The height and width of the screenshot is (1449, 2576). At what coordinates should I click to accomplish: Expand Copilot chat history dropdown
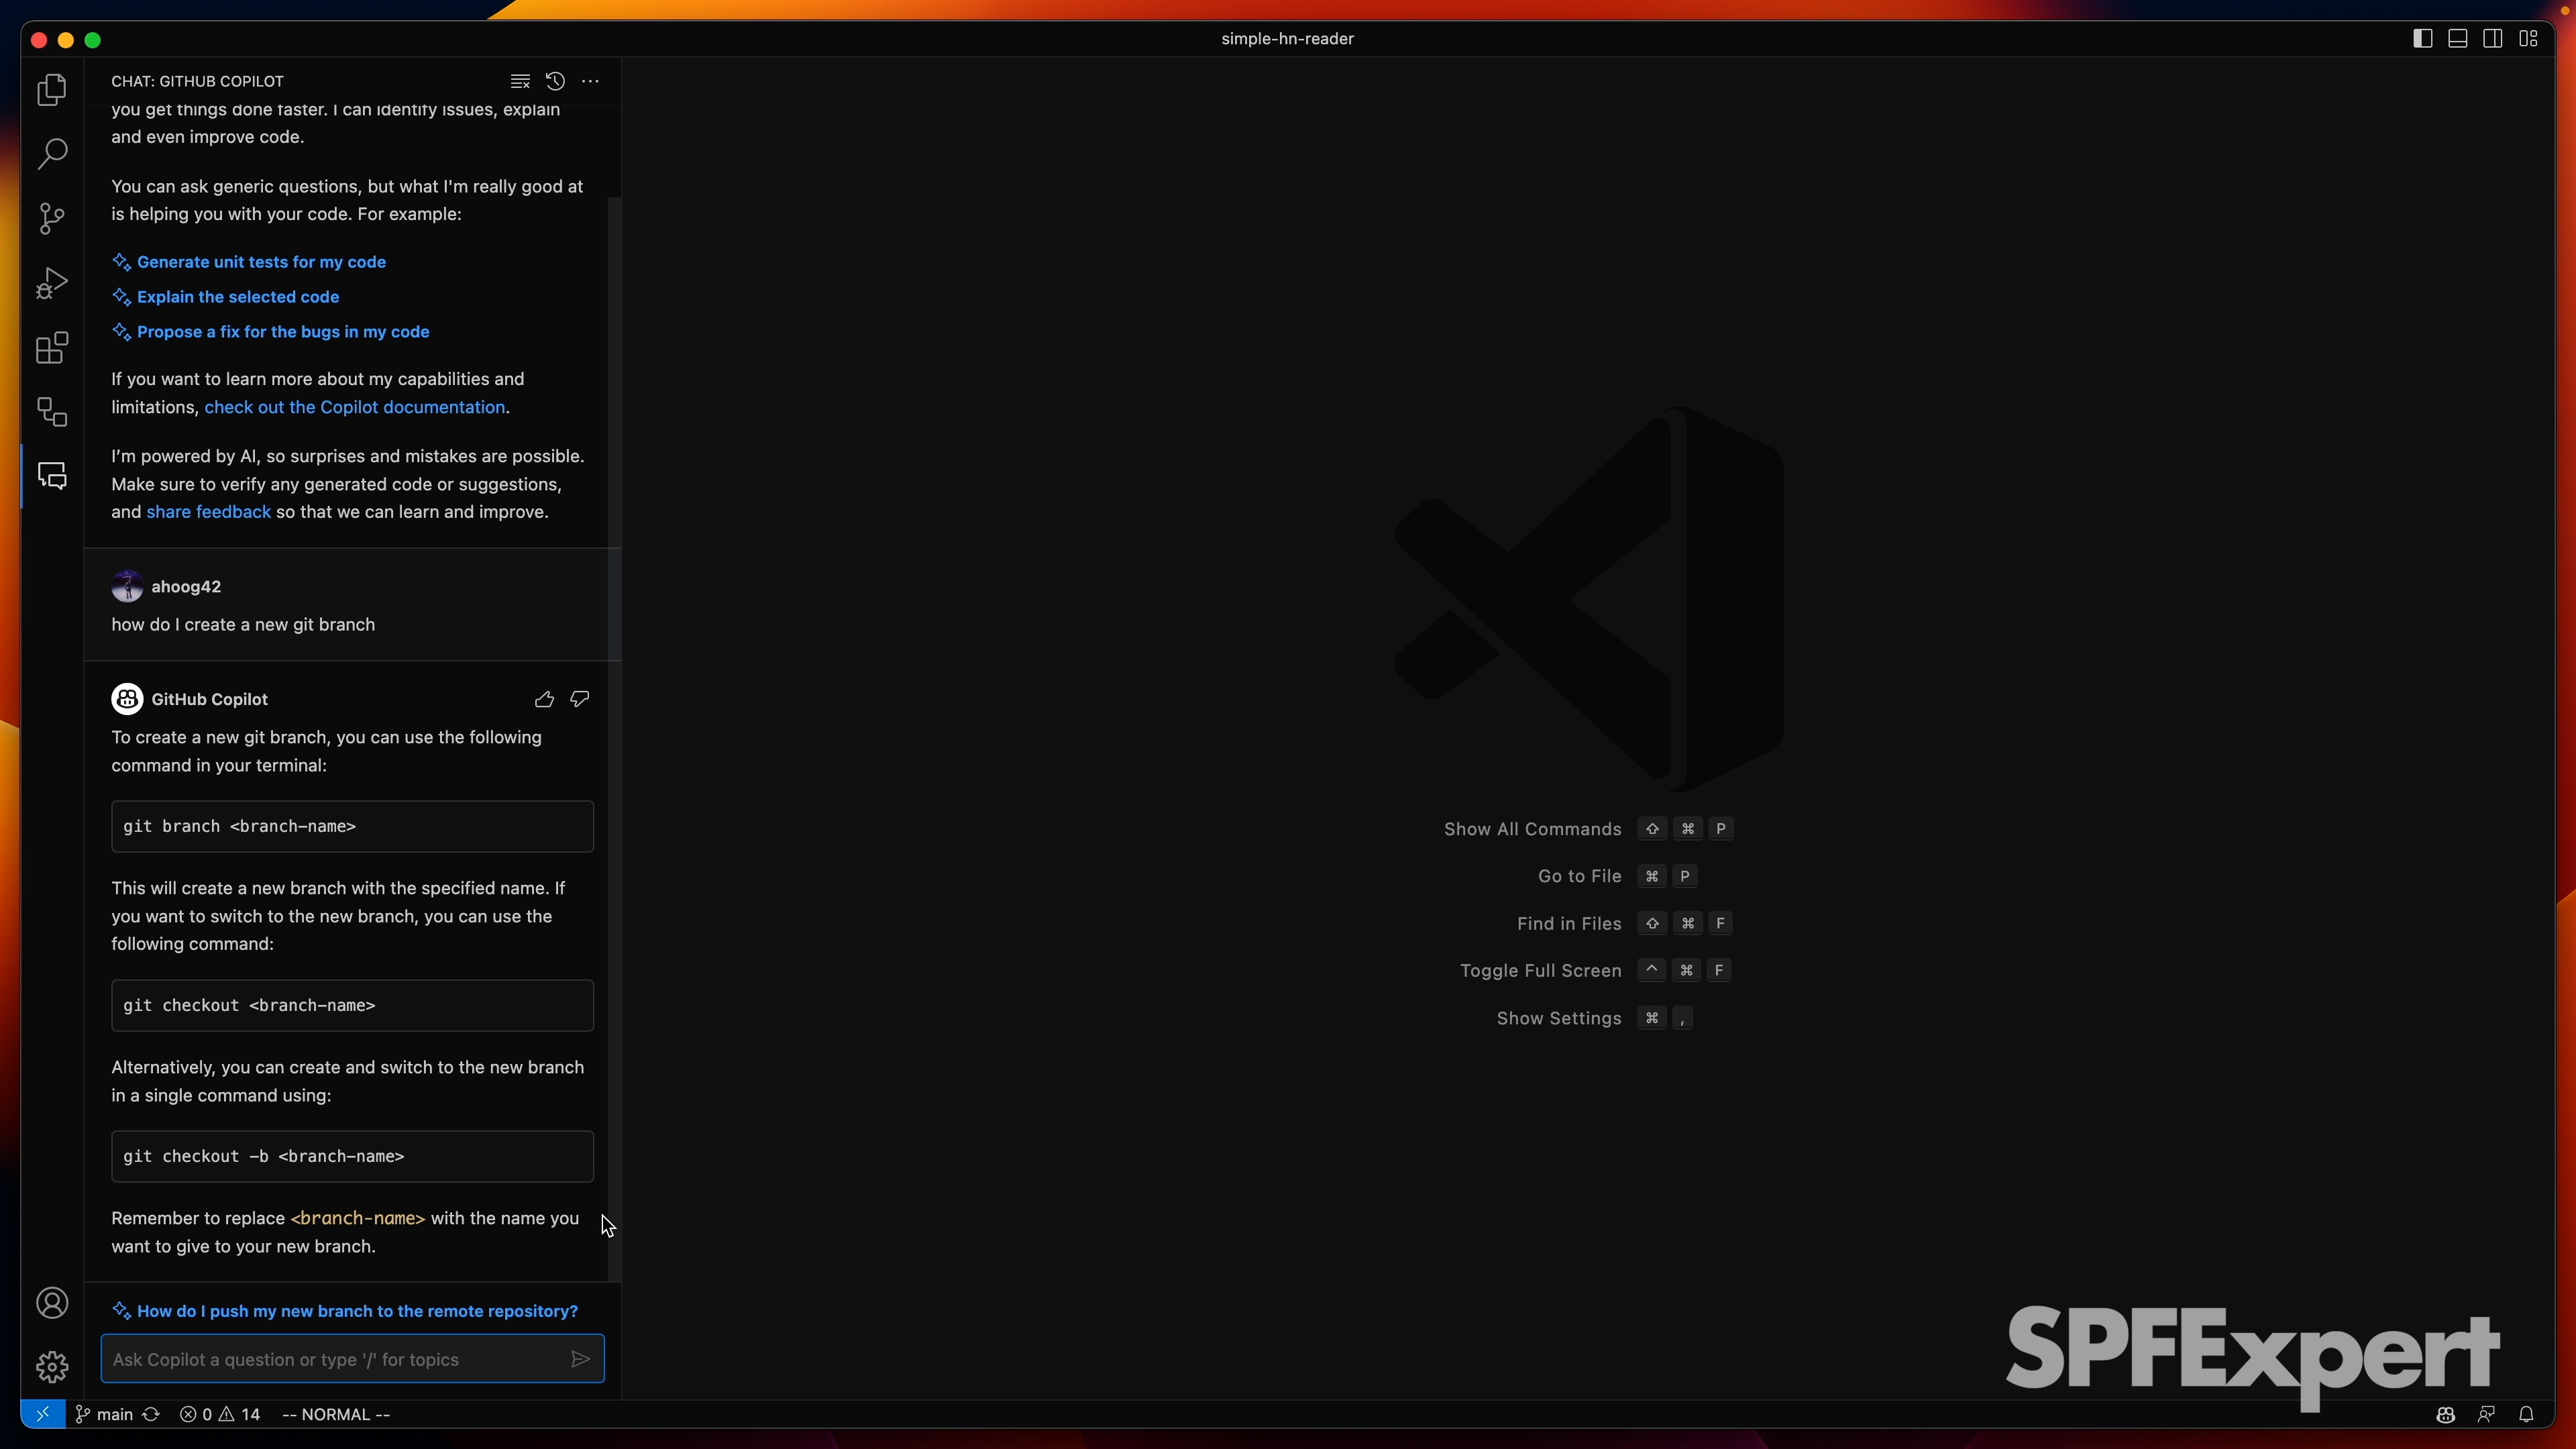(x=555, y=80)
